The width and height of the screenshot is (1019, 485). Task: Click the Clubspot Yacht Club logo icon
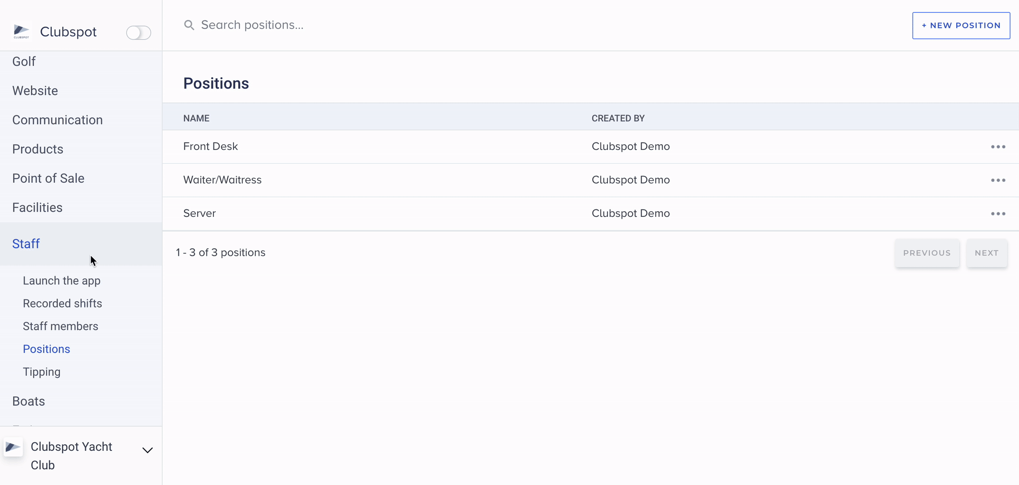13,448
